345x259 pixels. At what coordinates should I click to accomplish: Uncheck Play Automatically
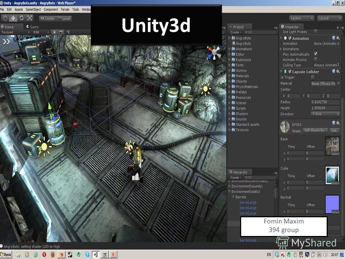(x=316, y=54)
